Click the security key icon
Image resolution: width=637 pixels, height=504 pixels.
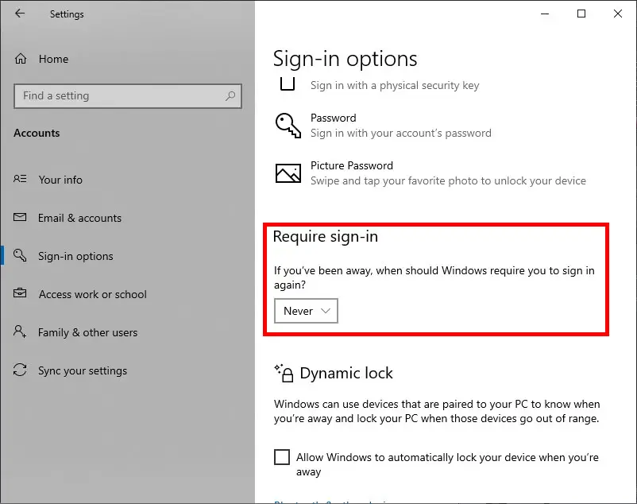coord(288,84)
